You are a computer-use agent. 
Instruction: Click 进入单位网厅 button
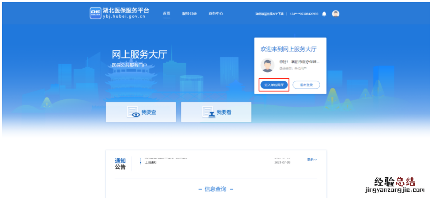coord(274,85)
